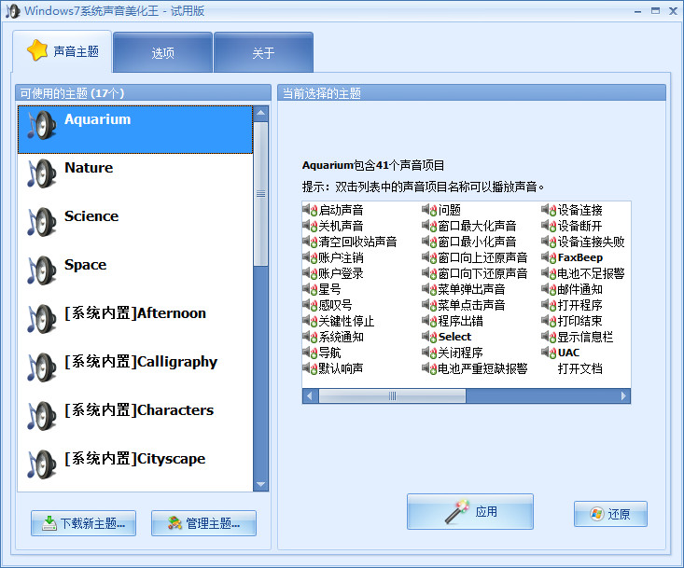Click sound list scroll-left arrow
The height and width of the screenshot is (568, 684).
click(310, 395)
